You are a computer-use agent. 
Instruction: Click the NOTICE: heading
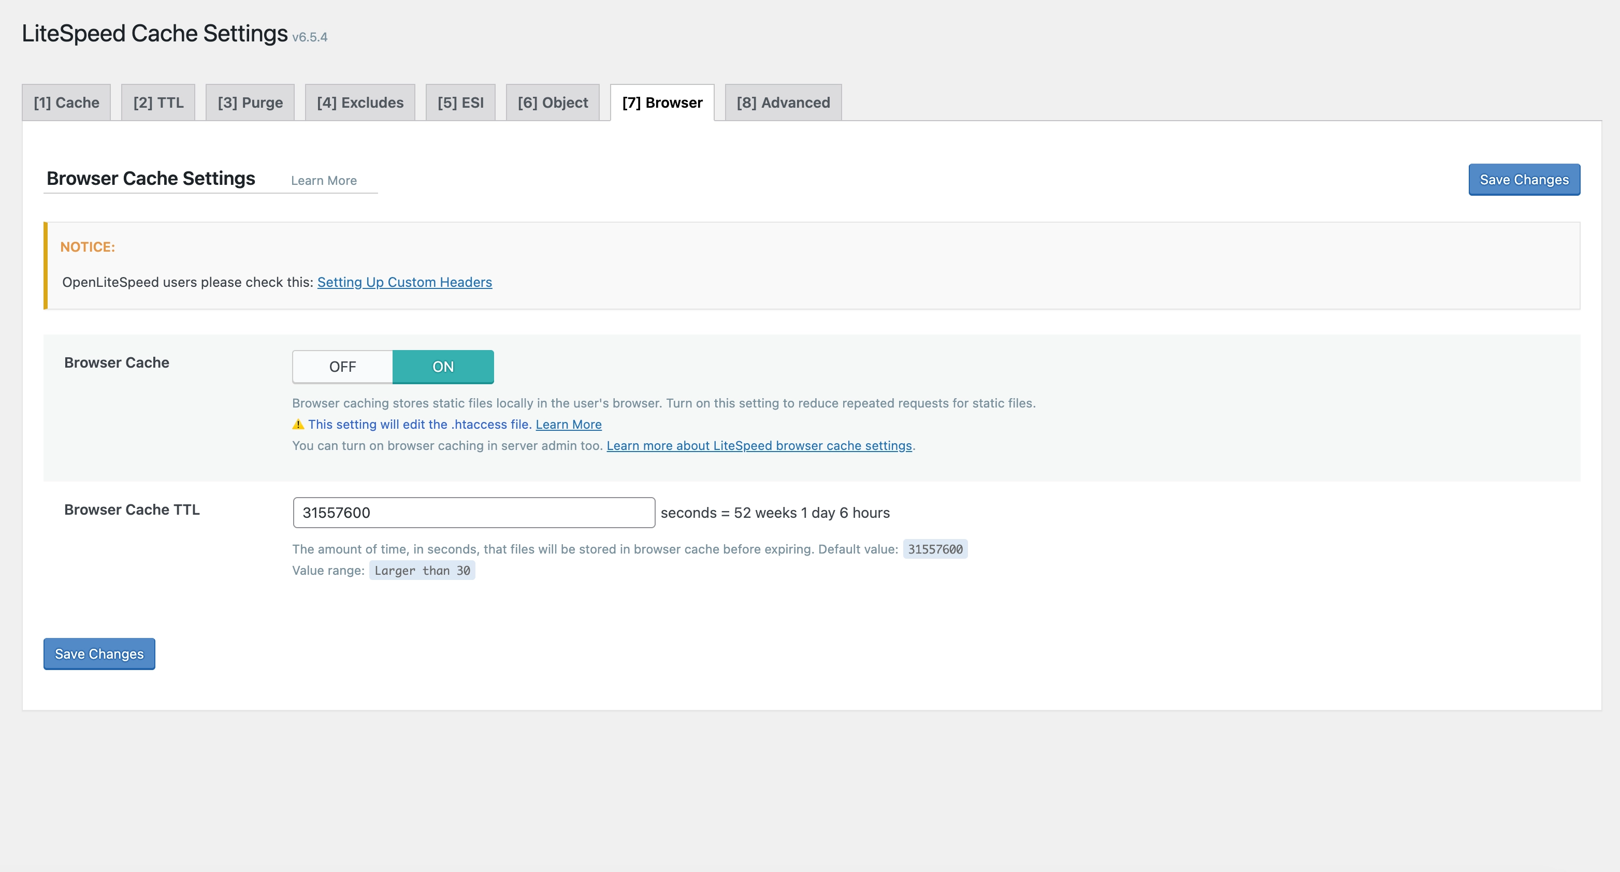[x=88, y=247]
